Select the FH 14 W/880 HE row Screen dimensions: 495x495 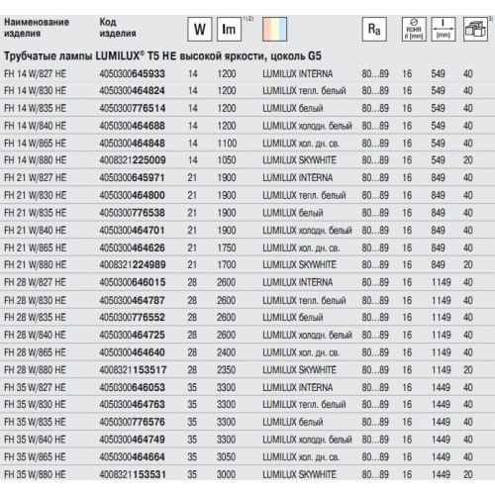[x=247, y=160]
